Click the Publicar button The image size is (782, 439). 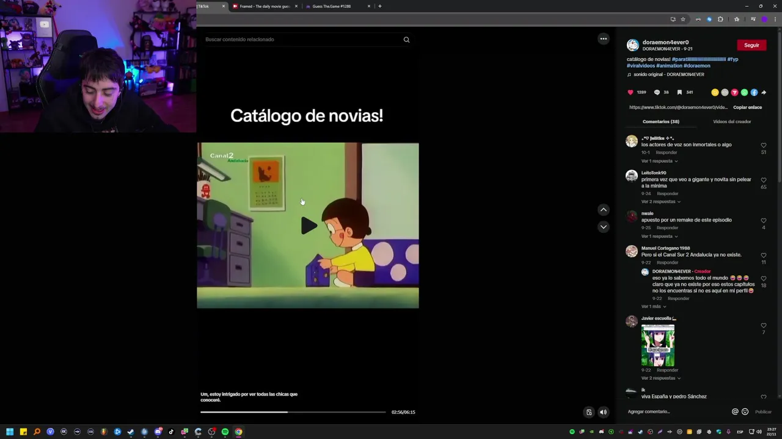(763, 412)
